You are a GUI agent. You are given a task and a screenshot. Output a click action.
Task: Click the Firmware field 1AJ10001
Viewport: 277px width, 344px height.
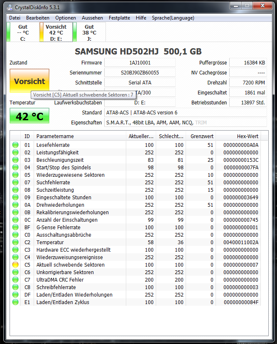[x=140, y=63]
